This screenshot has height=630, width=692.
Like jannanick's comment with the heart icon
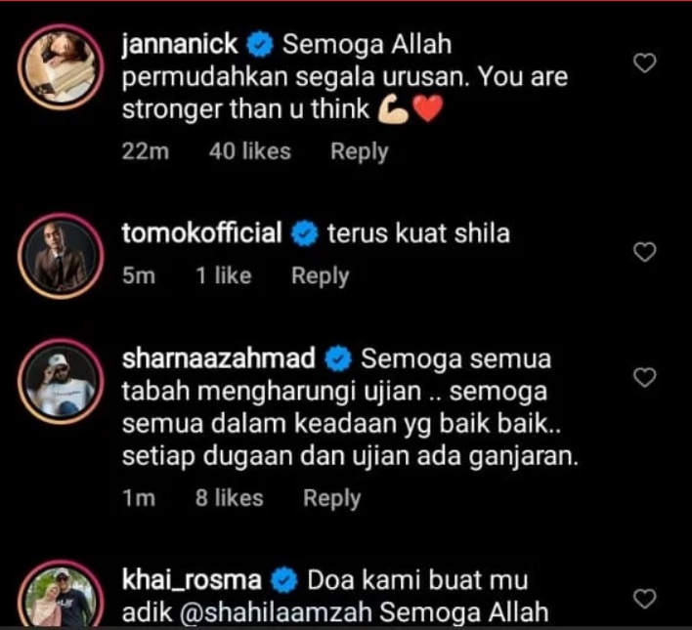point(644,63)
